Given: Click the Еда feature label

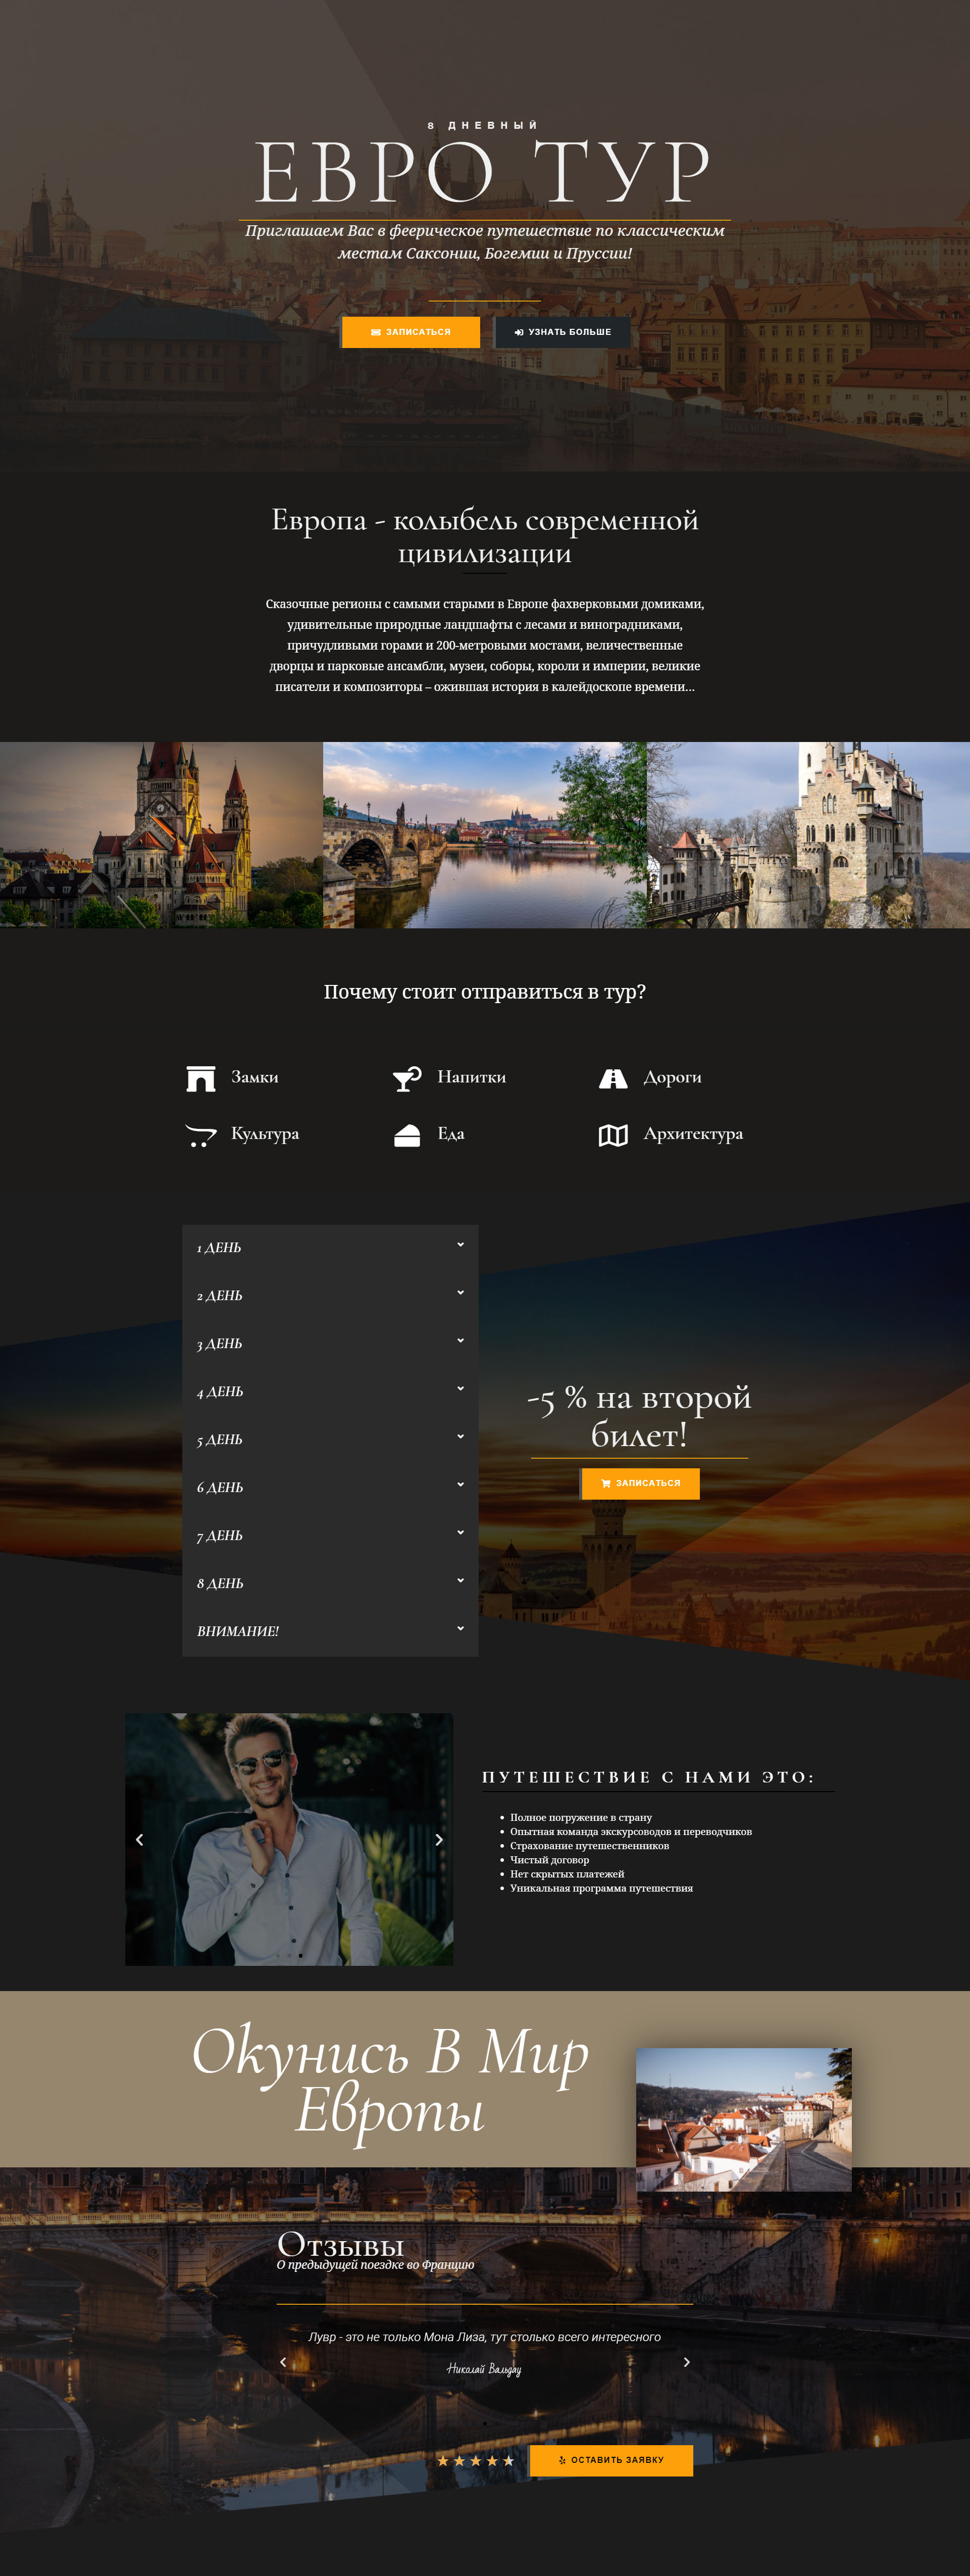Looking at the screenshot, I should [451, 1134].
